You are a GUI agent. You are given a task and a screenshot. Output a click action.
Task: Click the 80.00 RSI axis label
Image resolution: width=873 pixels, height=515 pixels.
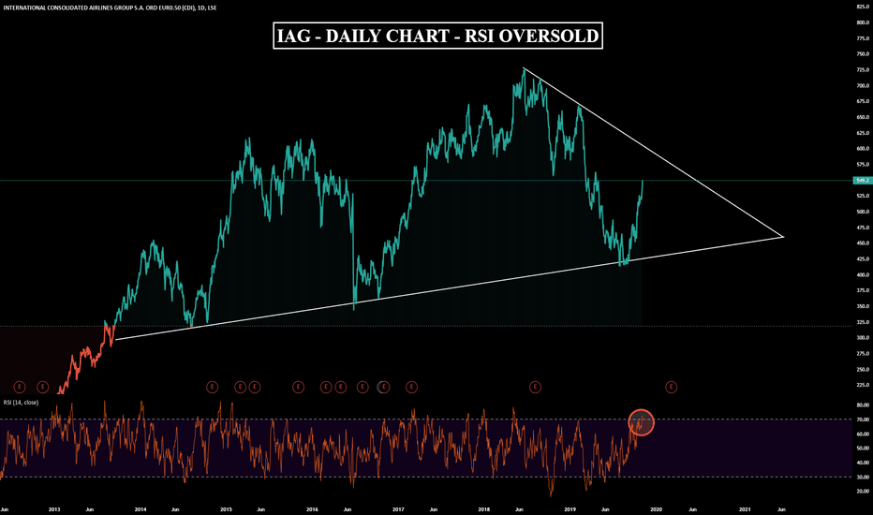[x=863, y=405]
